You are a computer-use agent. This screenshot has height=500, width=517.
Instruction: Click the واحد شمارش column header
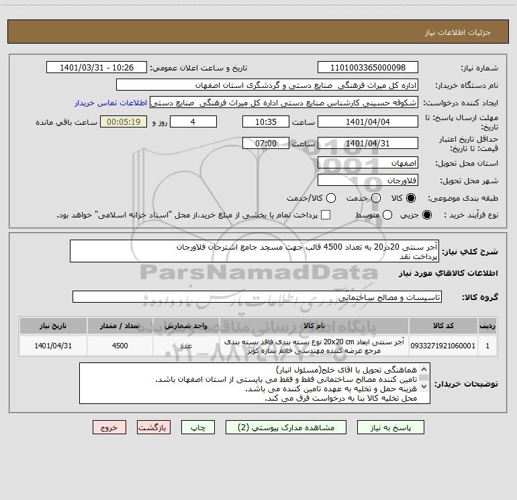(186, 326)
